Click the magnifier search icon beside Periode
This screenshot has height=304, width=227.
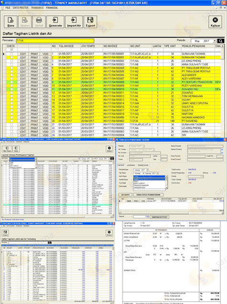point(221,41)
